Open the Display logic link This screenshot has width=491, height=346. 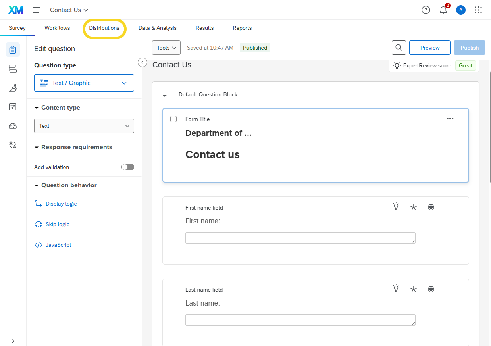point(61,204)
